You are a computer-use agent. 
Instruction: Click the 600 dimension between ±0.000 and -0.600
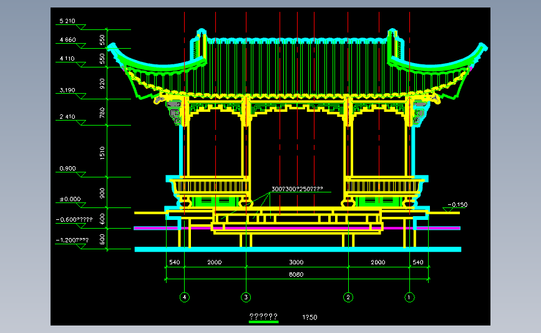click(x=102, y=219)
